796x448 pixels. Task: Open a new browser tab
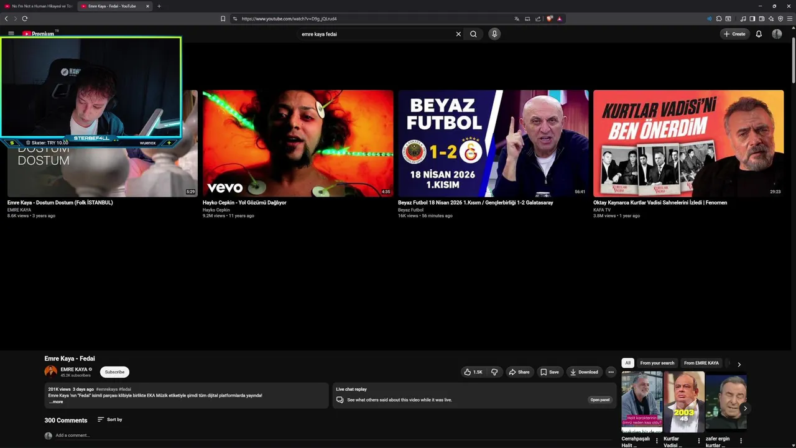click(159, 6)
